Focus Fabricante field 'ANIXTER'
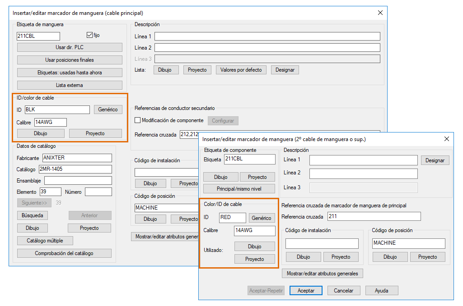This screenshot has height=306, width=463. 77,158
